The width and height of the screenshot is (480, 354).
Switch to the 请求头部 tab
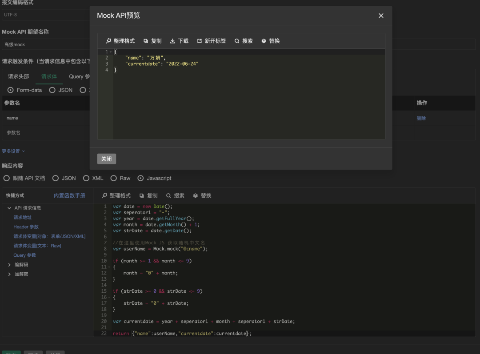[18, 76]
